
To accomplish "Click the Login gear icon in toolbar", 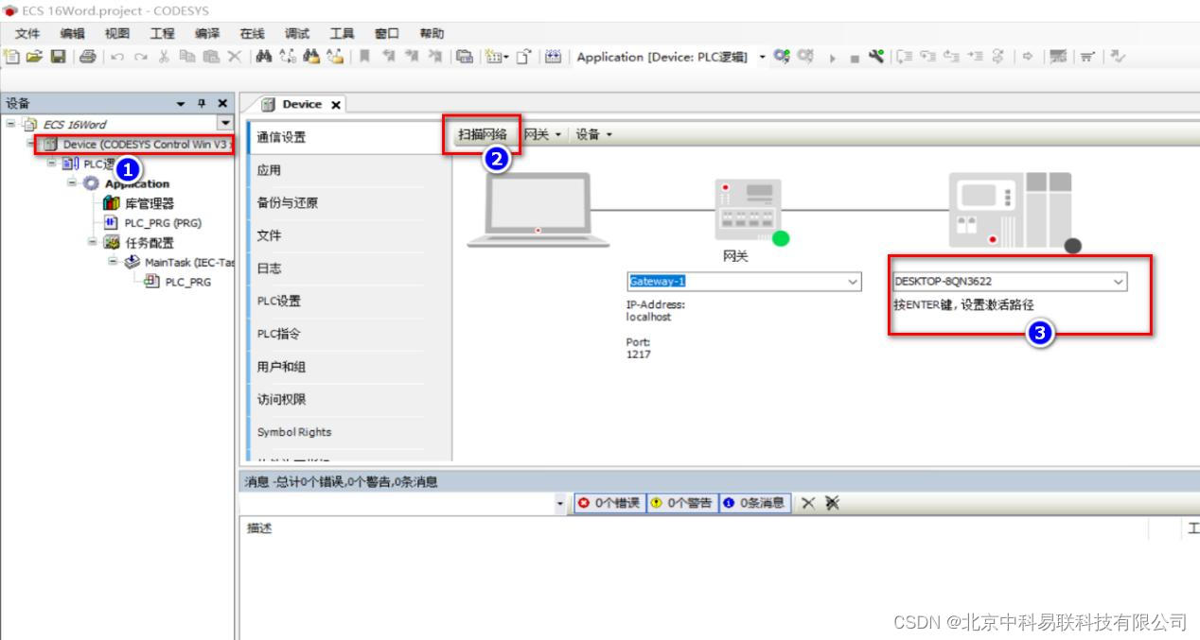I will click(781, 57).
